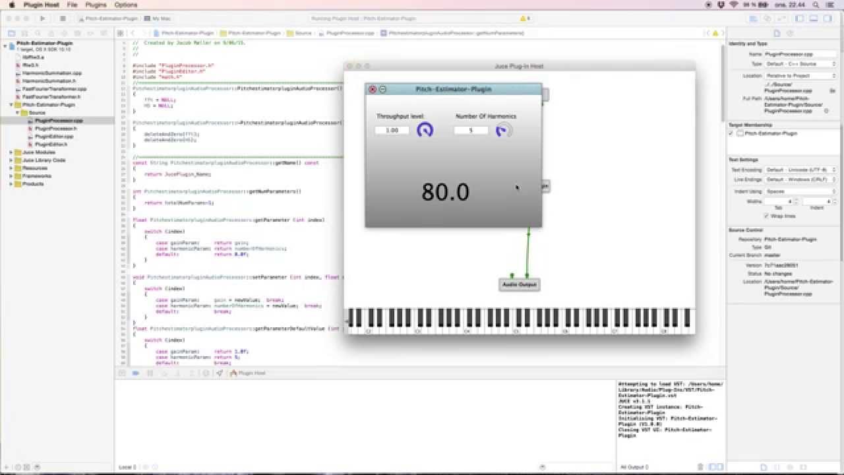This screenshot has height=475, width=844.
Task: Show the File inspector tab icon
Action: [x=777, y=33]
